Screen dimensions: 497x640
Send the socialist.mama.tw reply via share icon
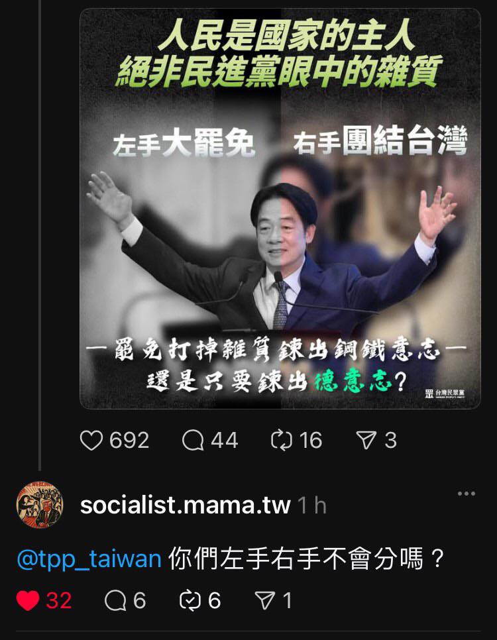pos(264,601)
